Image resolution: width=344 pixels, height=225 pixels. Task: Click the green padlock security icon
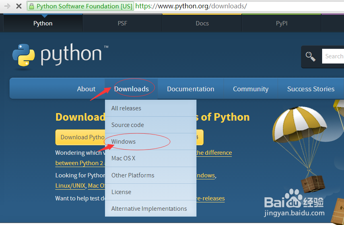coord(31,6)
